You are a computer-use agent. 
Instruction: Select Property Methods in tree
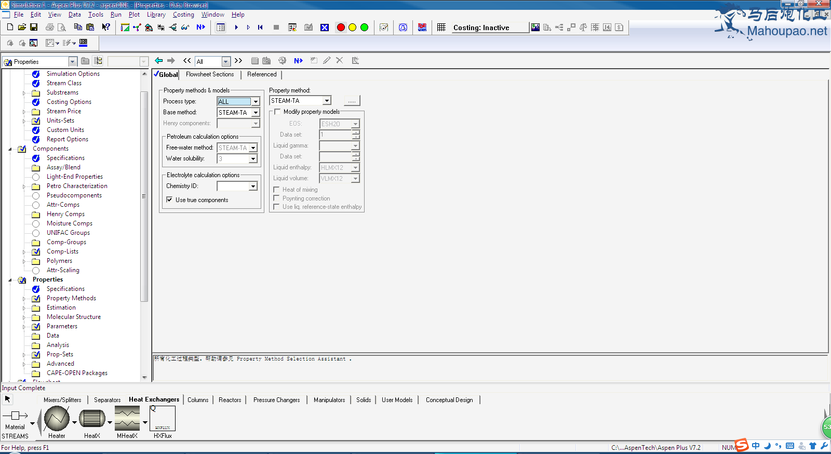(x=71, y=298)
